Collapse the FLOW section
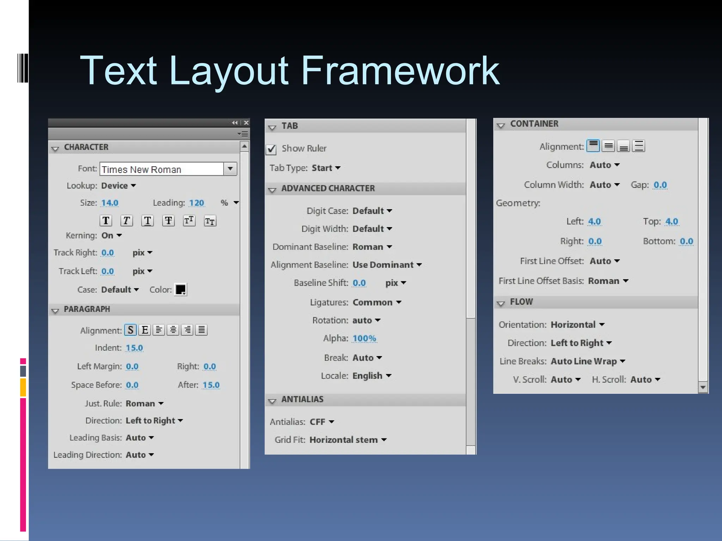The image size is (722, 541). (x=501, y=303)
